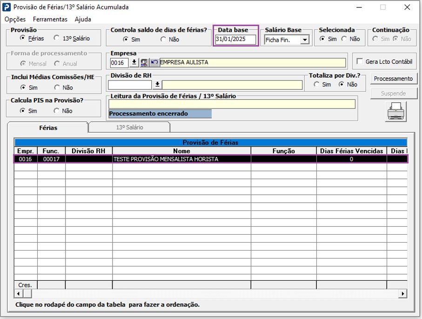Open the Divisão de RH lookup arrow
422x319 pixels.
click(157, 85)
